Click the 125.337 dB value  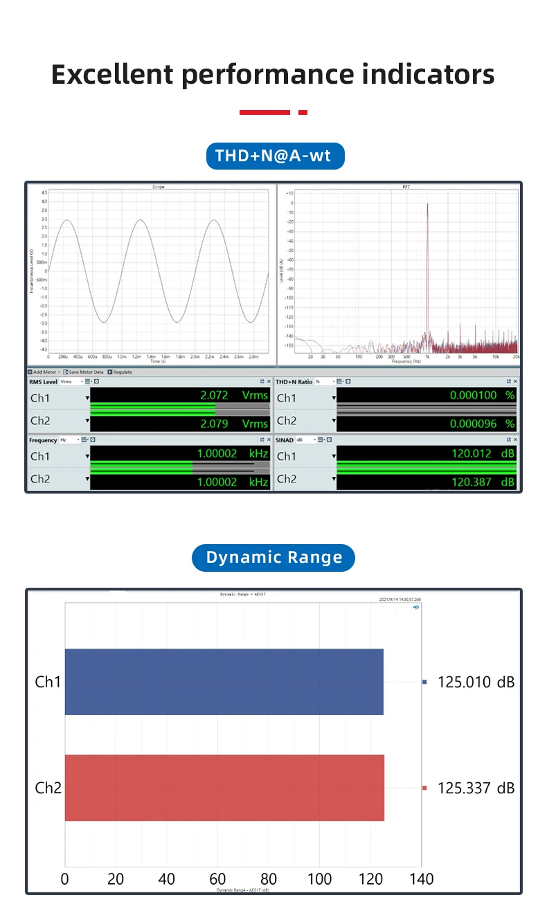(x=476, y=788)
